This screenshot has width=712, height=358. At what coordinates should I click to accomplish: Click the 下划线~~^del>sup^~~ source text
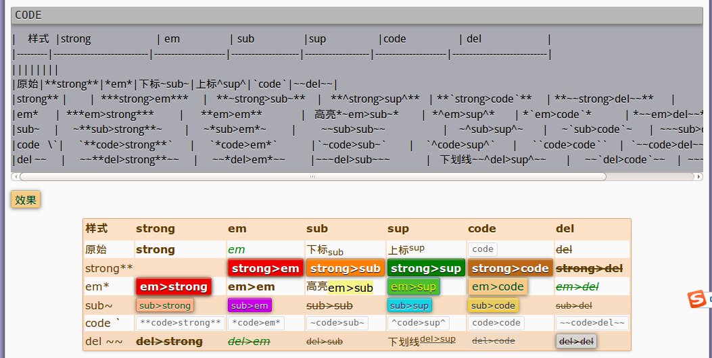[493, 159]
